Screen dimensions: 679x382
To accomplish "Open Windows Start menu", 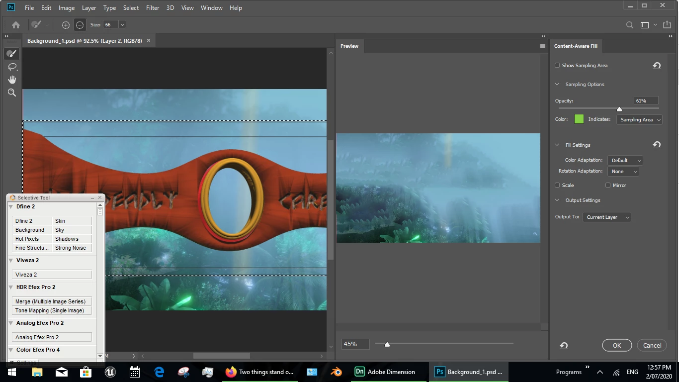I will pyautogui.click(x=11, y=372).
